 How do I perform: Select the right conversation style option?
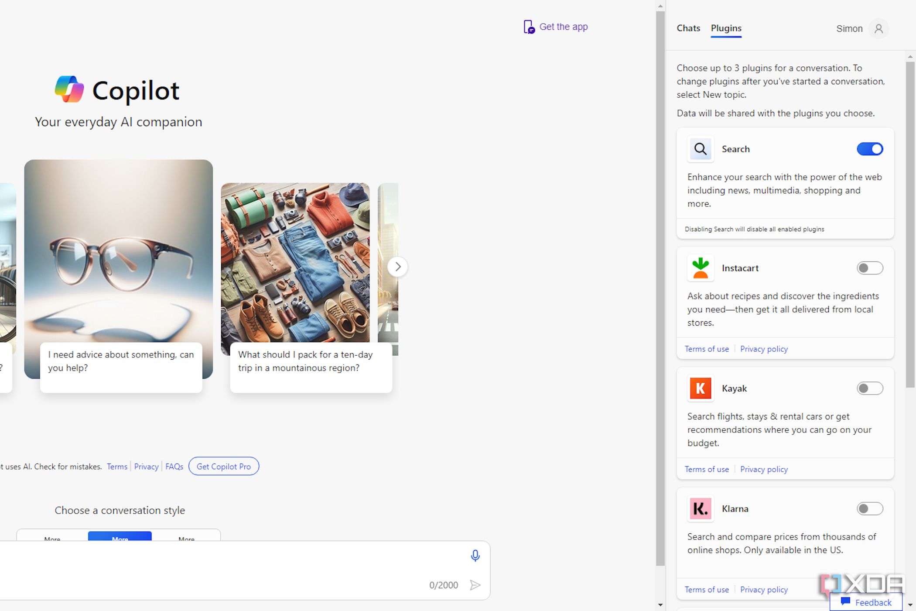(x=186, y=536)
